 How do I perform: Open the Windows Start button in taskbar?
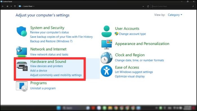[59, 108]
